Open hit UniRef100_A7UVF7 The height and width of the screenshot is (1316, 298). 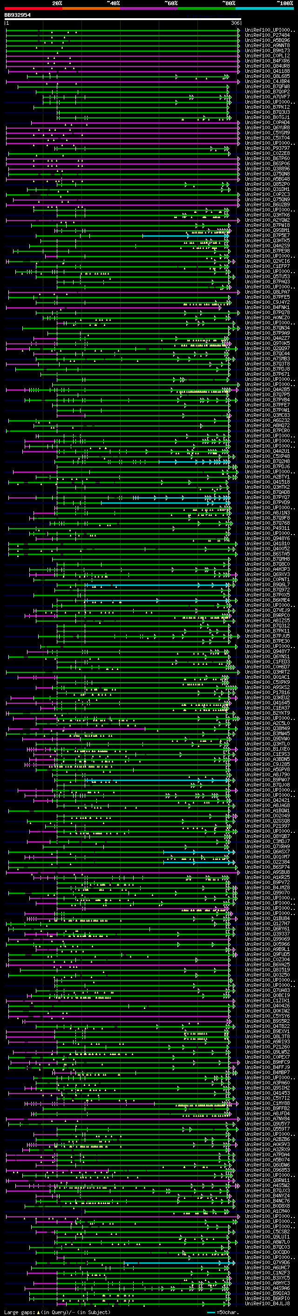pyautogui.click(x=267, y=97)
